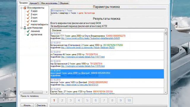The height and width of the screenshot is (107, 190).
Task: Open the Мои эксклюзивы tab
Action: coord(49,3)
